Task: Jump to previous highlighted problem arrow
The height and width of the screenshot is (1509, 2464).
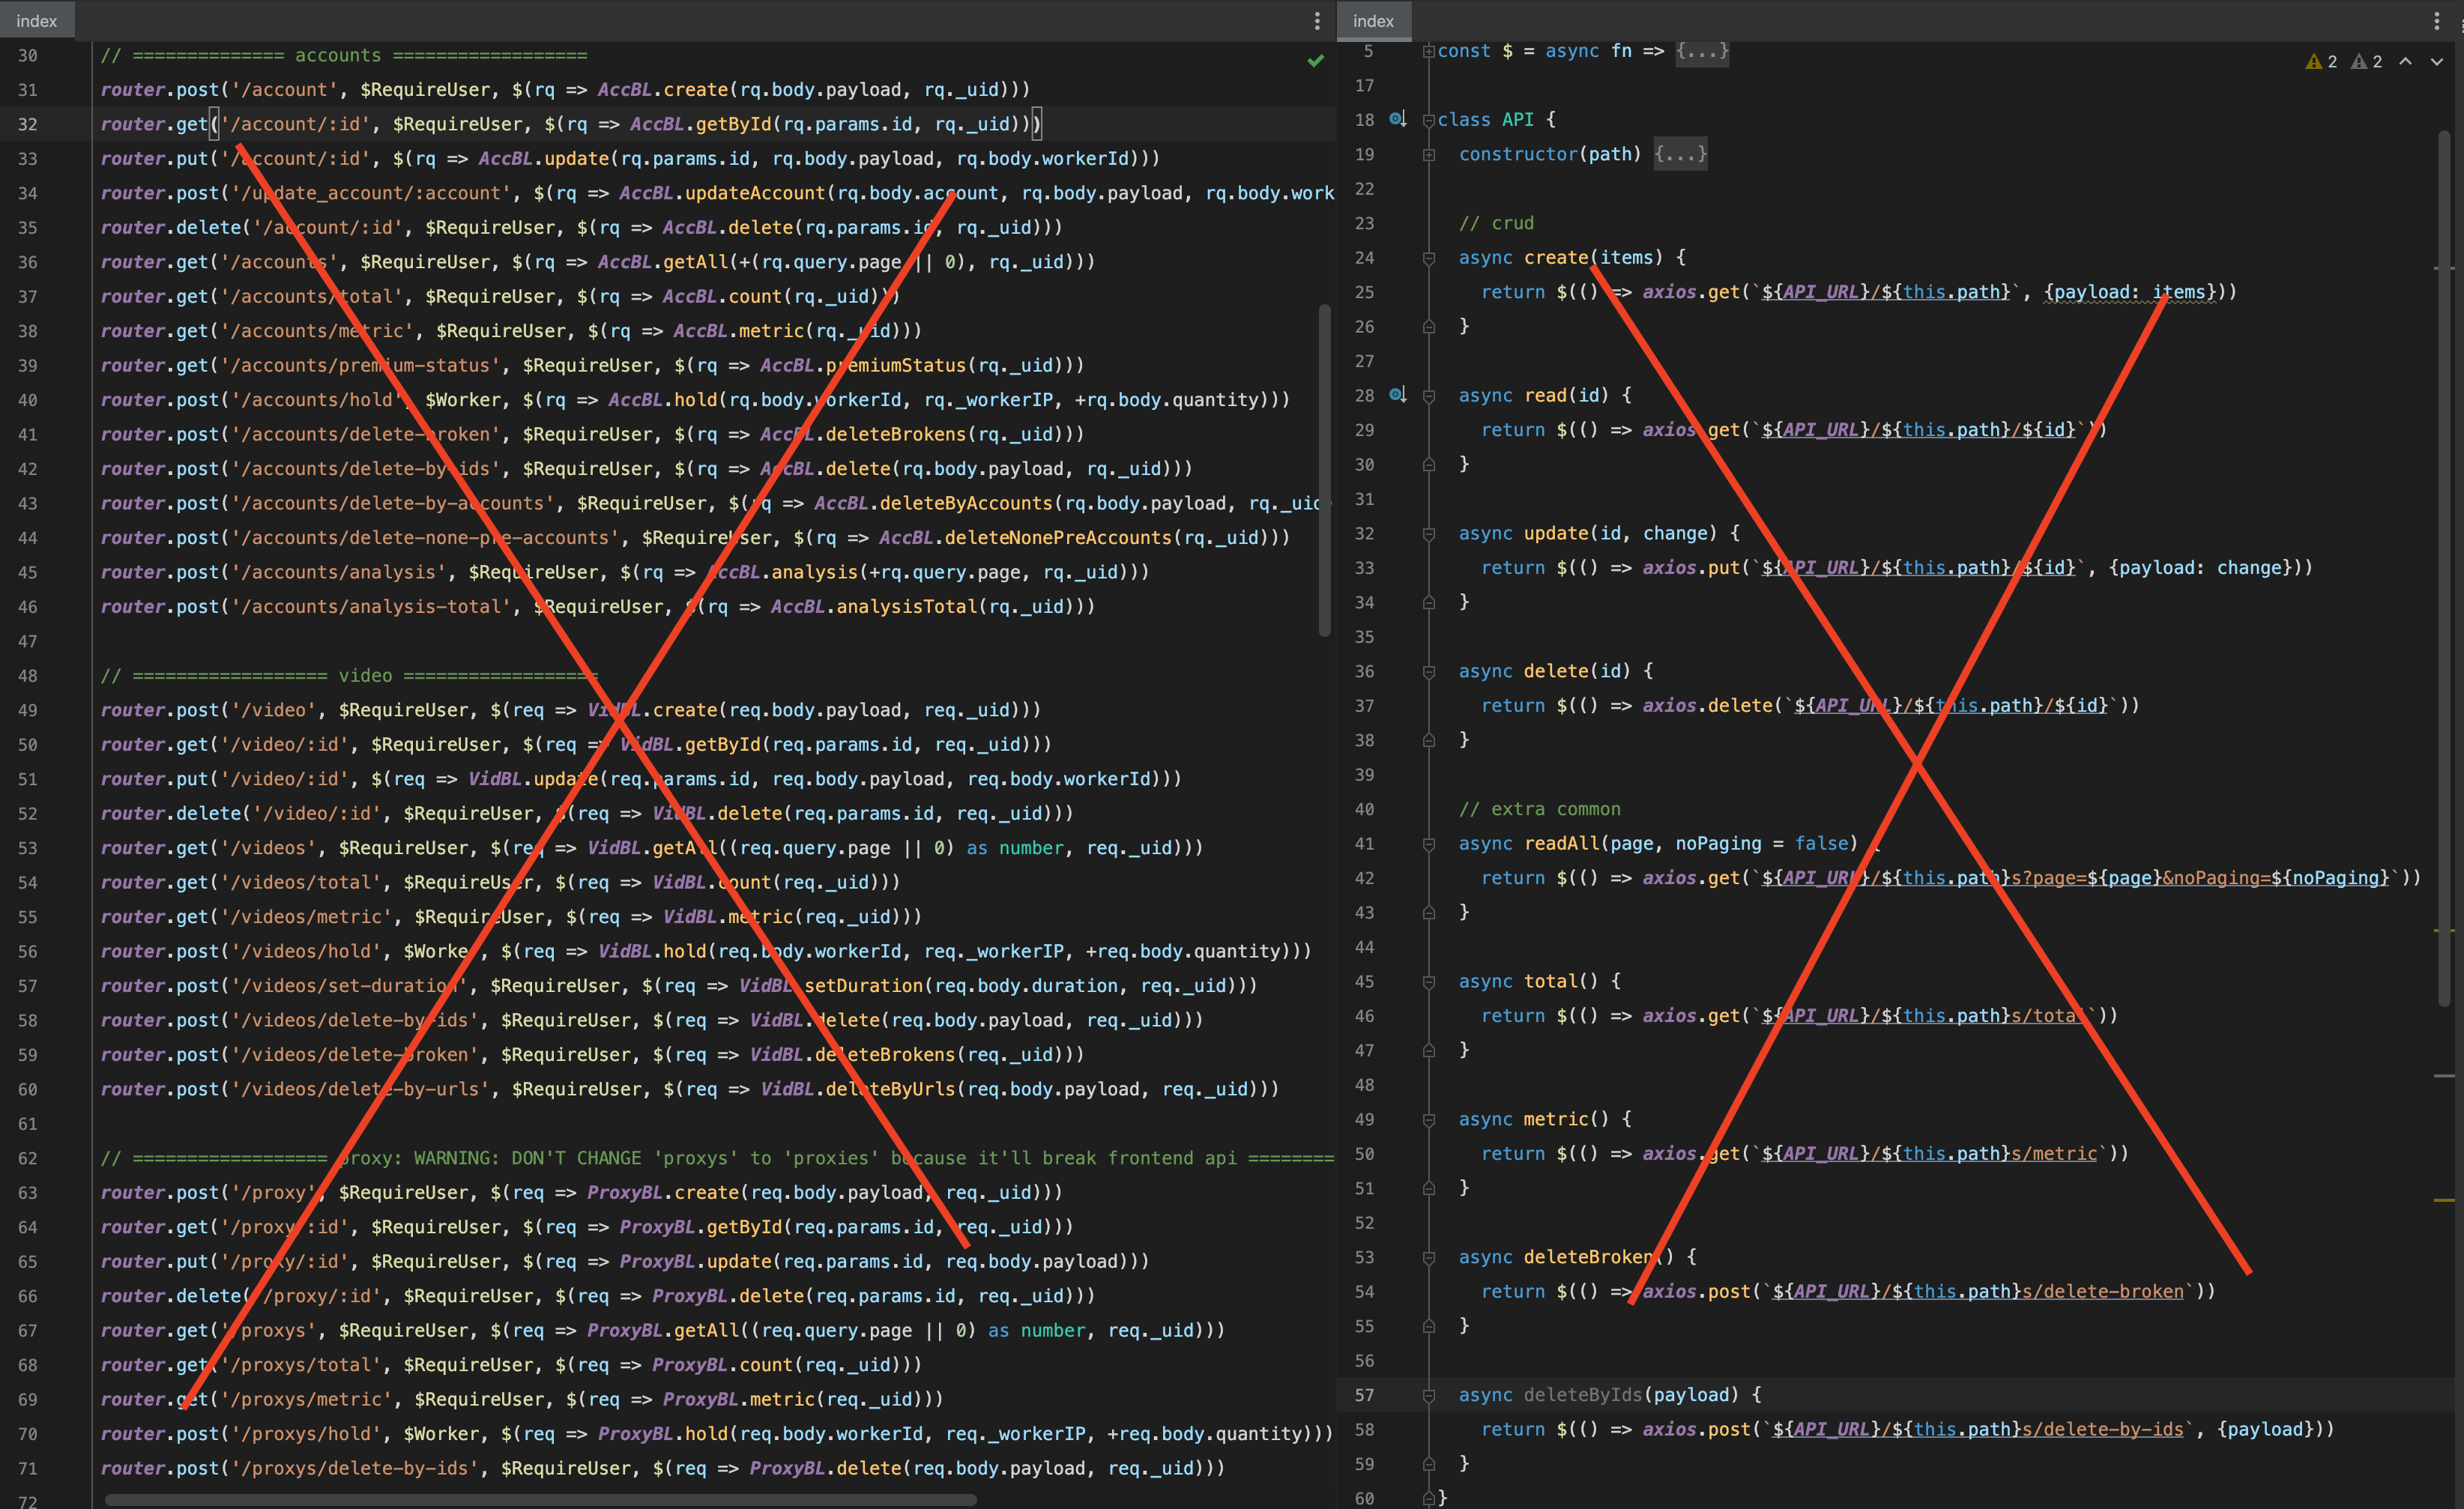Action: (2405, 62)
